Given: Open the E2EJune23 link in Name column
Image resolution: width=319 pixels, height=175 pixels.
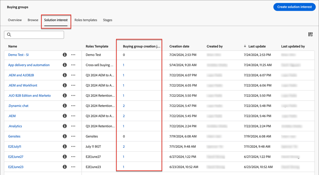Looking at the screenshot, I should [x=16, y=167].
